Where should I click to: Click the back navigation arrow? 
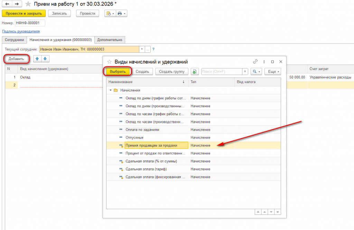7,4
